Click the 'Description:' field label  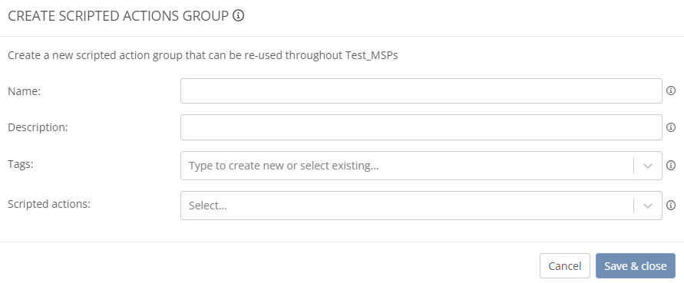point(38,128)
